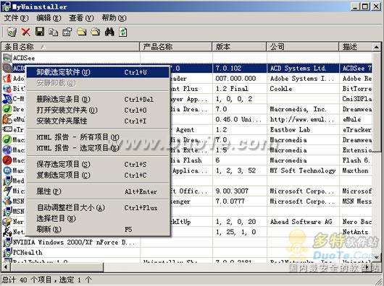Choose 打开安装文件夹(O) in context menu
The image size is (384, 286).
[98, 110]
